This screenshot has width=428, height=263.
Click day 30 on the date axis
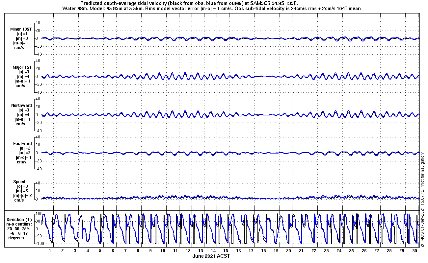pyautogui.click(x=414, y=251)
